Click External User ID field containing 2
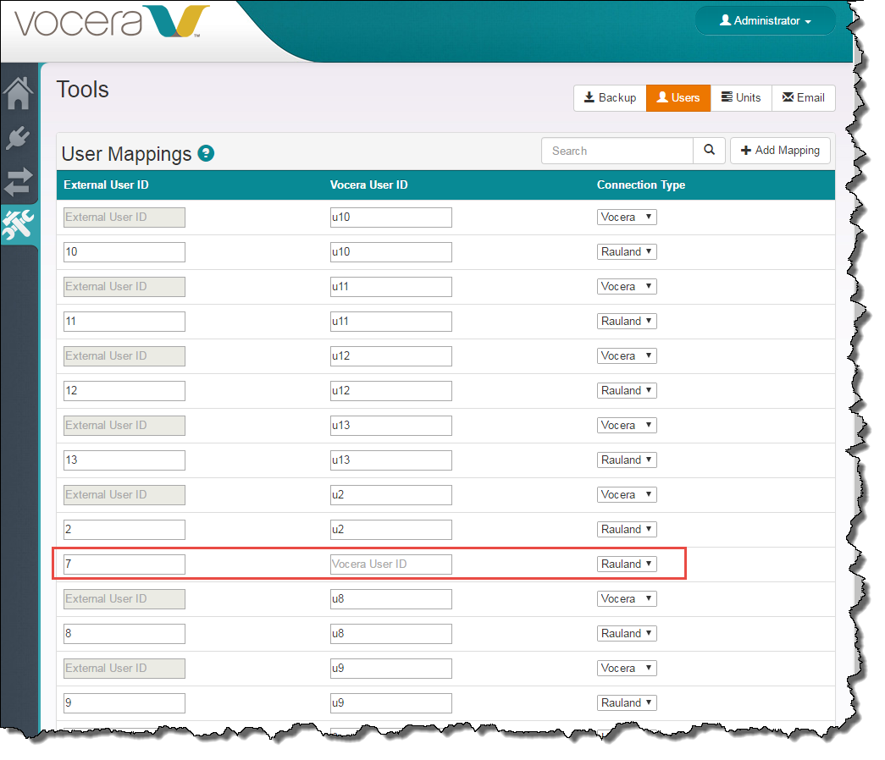The height and width of the screenshot is (760, 885). click(124, 529)
